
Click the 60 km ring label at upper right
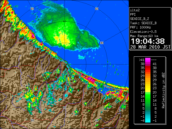pos(97,9)
